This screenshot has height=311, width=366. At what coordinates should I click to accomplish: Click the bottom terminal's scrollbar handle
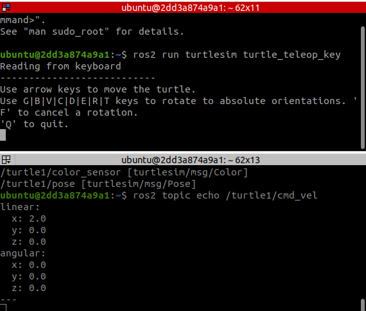(x=363, y=305)
